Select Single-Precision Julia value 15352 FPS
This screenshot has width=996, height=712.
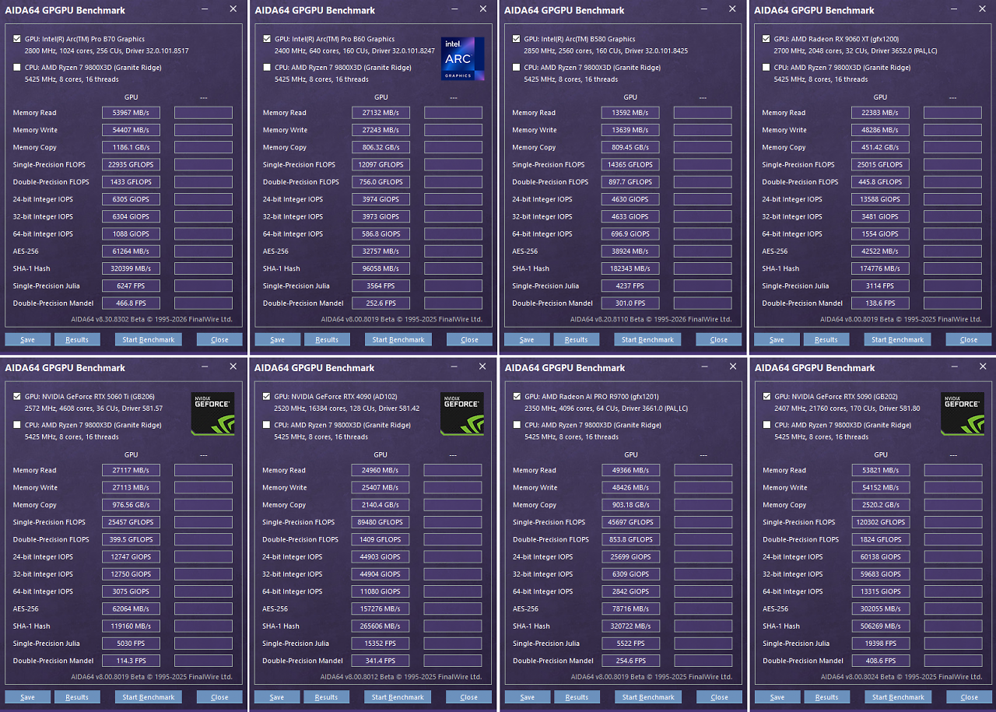point(380,644)
